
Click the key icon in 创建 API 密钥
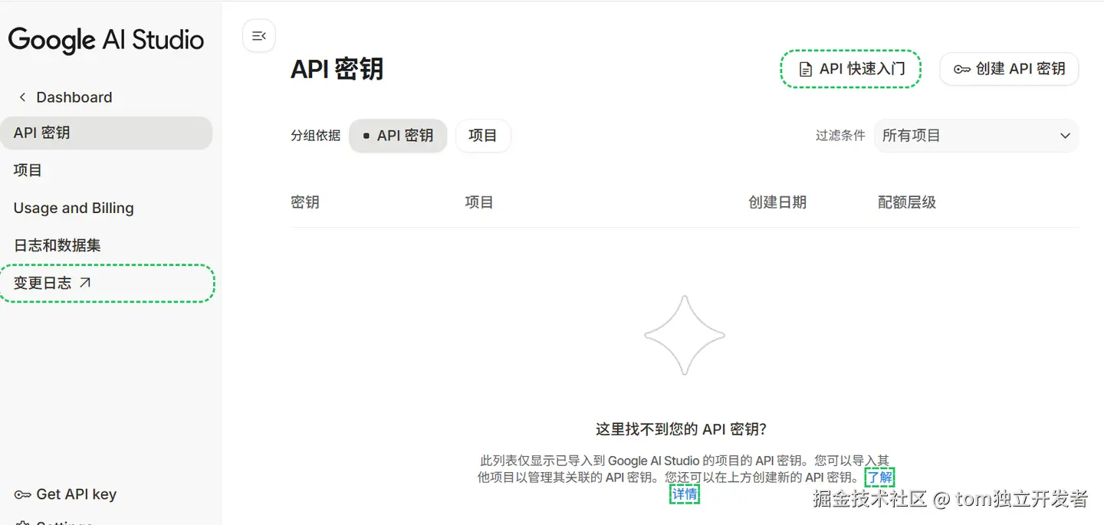pos(961,70)
